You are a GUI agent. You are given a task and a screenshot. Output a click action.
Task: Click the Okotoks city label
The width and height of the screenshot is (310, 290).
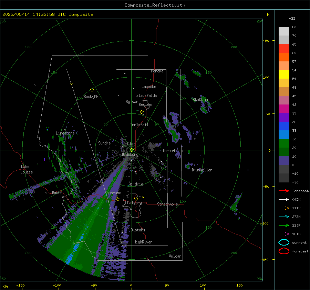pyautogui.click(x=138, y=230)
